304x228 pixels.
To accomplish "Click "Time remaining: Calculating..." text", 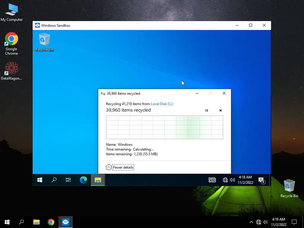I will point(130,149).
